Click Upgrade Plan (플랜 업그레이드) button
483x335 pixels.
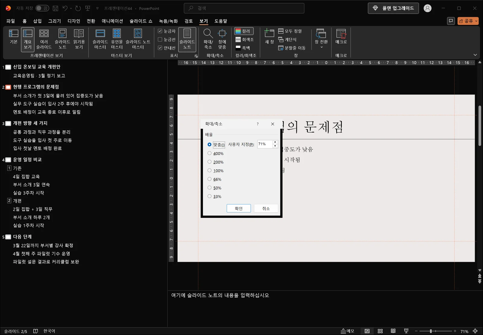[393, 8]
